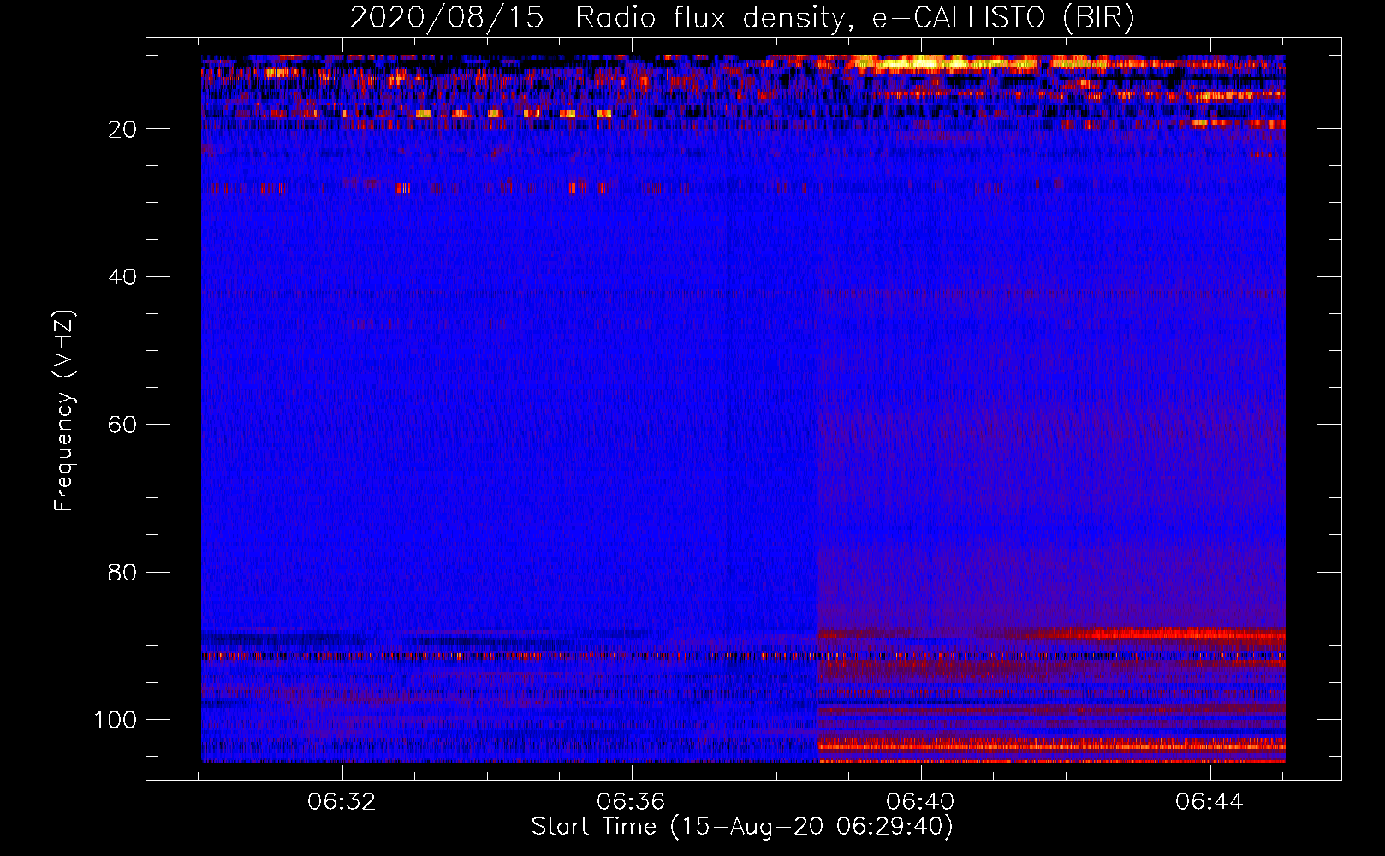
Task: Click the plot title text e-CALLISTO (BIR)
Action: pos(1002,18)
